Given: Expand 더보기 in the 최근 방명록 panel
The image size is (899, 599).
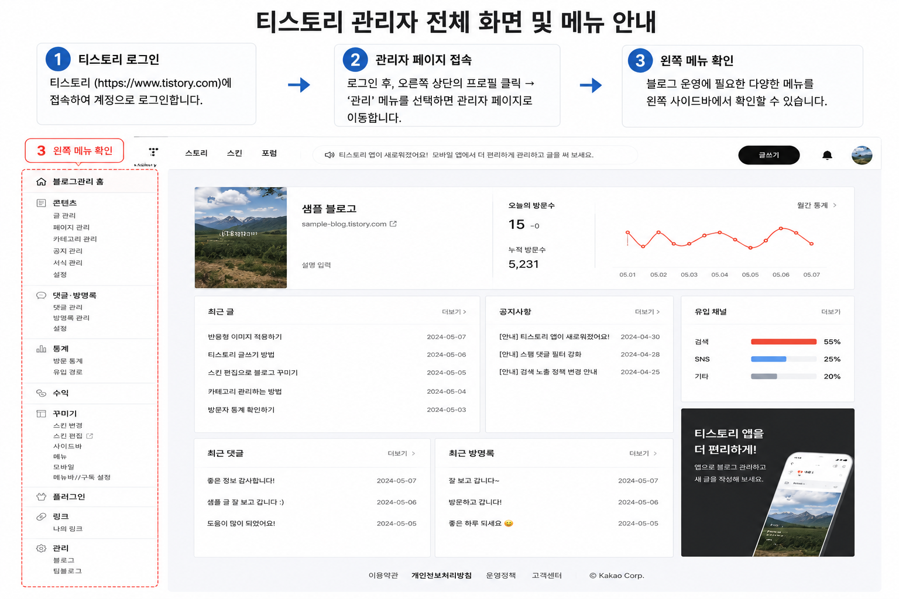Looking at the screenshot, I should pyautogui.click(x=643, y=453).
